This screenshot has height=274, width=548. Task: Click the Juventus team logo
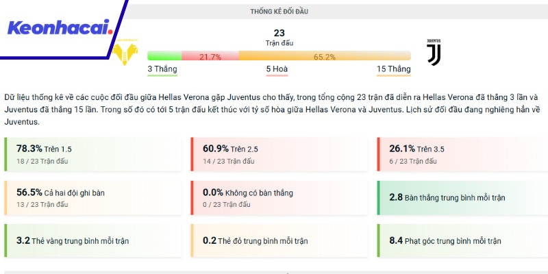[434, 51]
